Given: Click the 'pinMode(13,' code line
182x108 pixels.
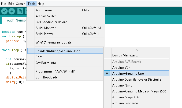Looking at the screenshot, I should pos(16,41).
